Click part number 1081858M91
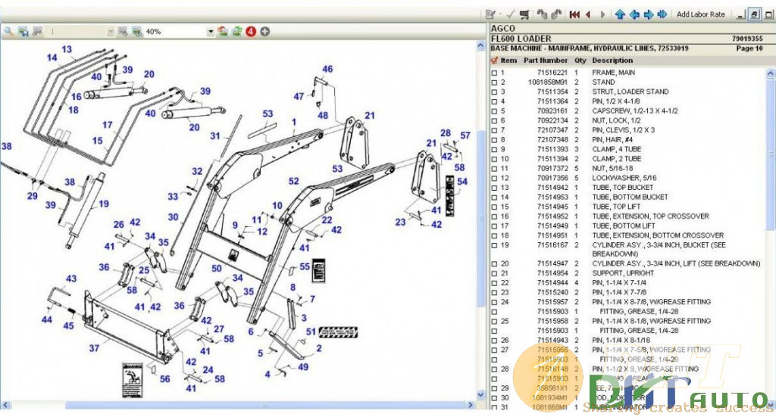The height and width of the screenshot is (417, 776). tap(548, 82)
